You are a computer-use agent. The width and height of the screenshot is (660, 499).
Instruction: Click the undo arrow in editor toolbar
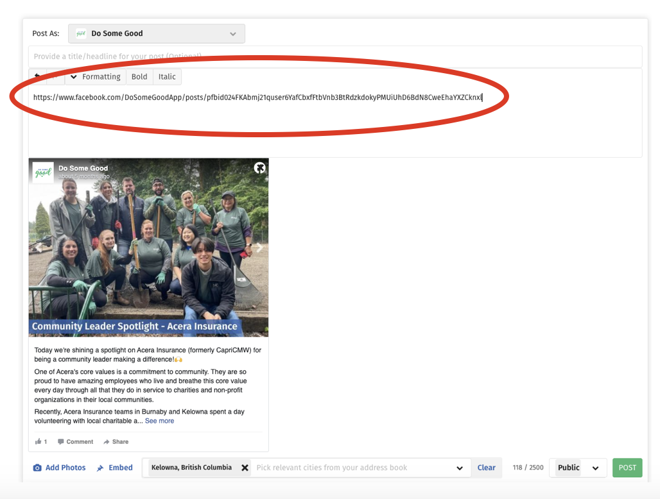(37, 76)
